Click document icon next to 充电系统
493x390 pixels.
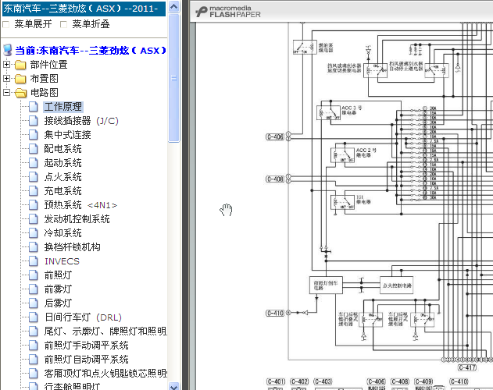(34, 191)
